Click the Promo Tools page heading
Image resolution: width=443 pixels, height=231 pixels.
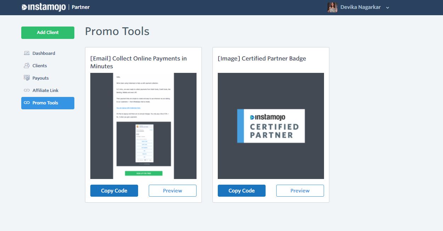[x=117, y=31]
